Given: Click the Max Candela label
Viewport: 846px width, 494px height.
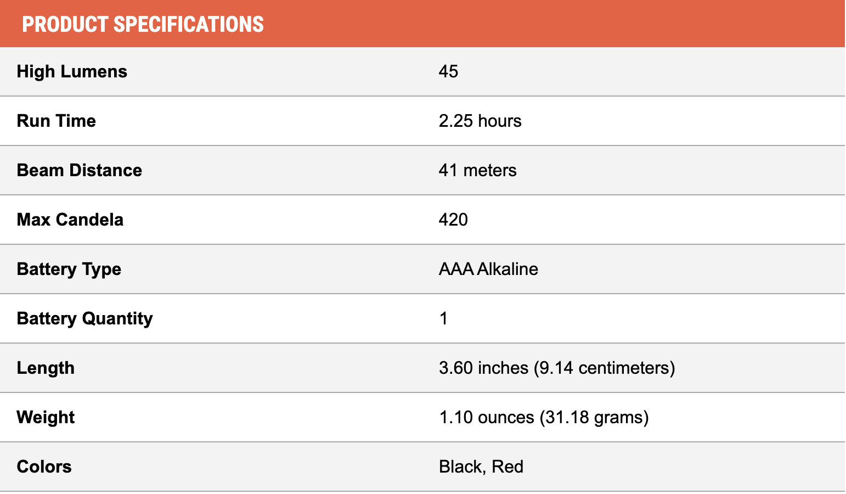Looking at the screenshot, I should click(70, 220).
